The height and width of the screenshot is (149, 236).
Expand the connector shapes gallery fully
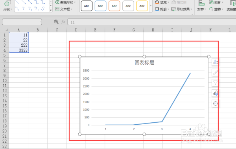pos(51,10)
